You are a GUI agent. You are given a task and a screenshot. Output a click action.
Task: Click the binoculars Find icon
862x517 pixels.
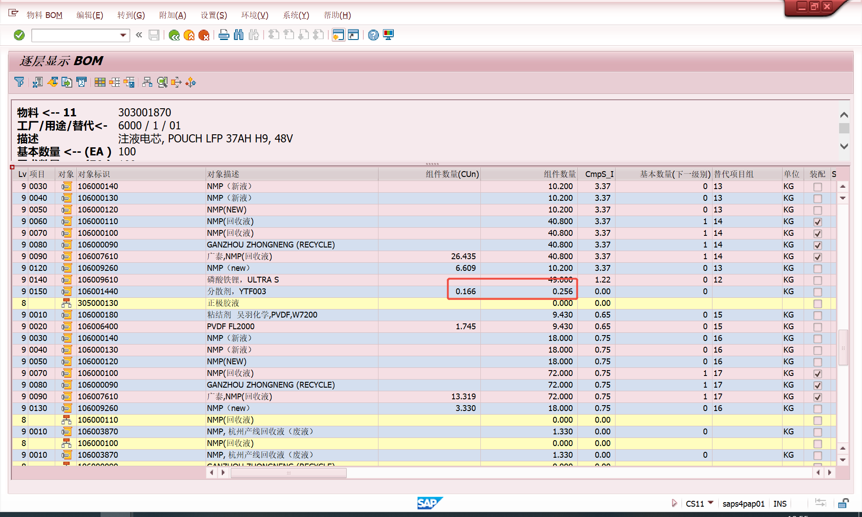tap(239, 35)
